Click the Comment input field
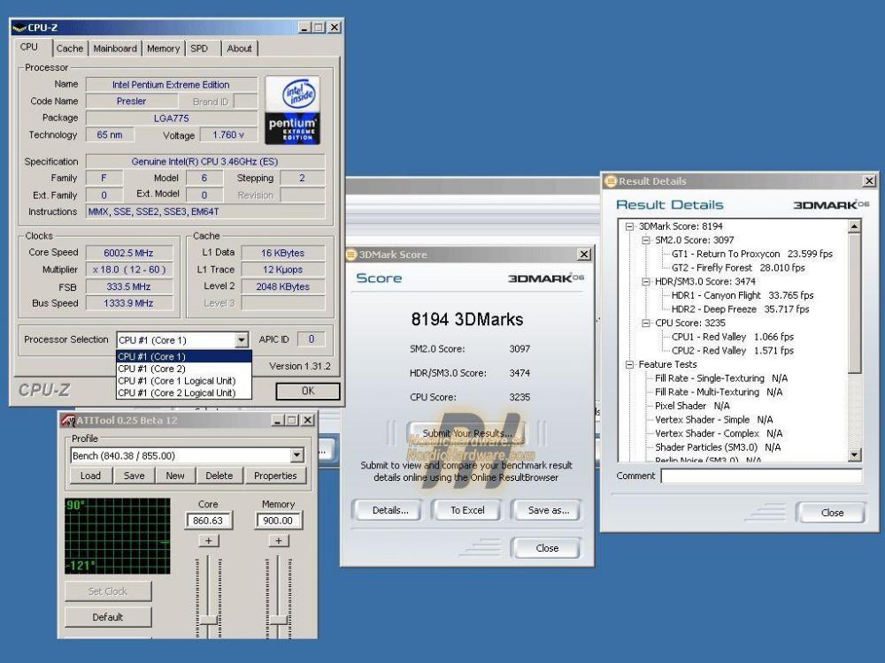Viewport: 885px width, 663px height. pos(760,476)
